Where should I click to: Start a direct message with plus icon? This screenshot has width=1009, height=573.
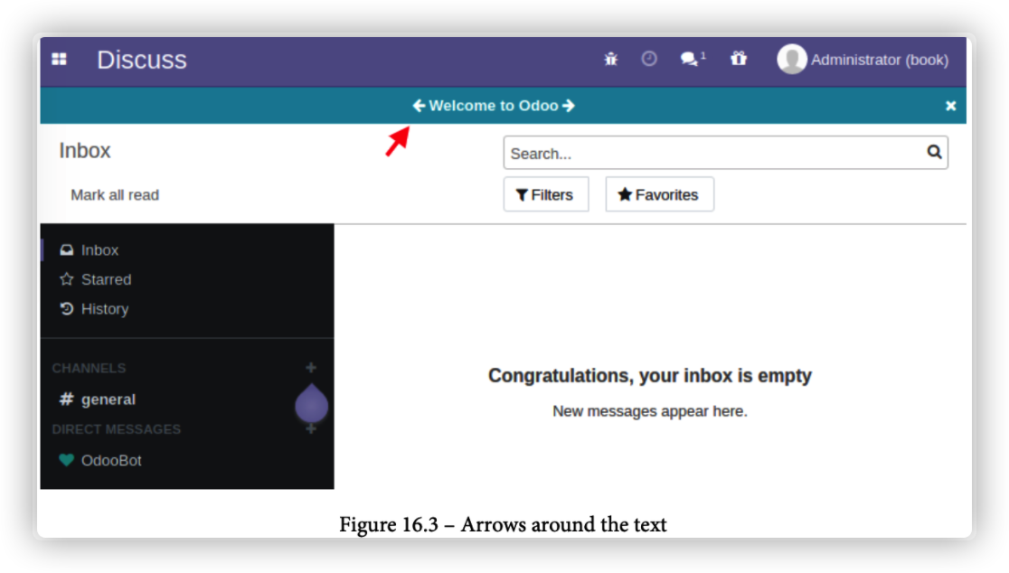click(311, 429)
